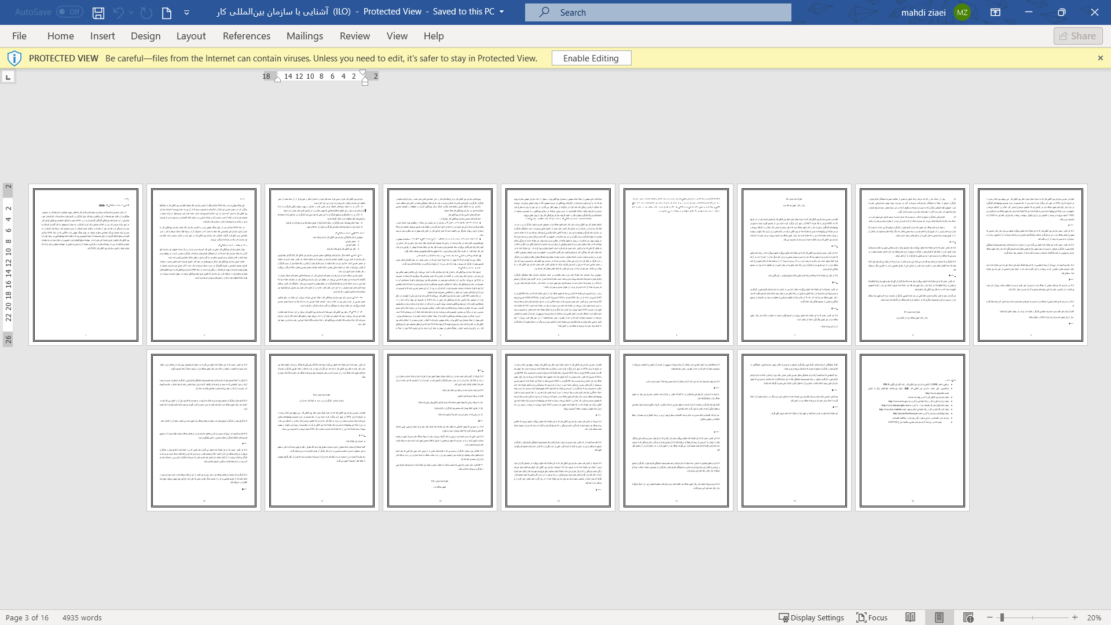Switch to the Home tab

tap(61, 36)
